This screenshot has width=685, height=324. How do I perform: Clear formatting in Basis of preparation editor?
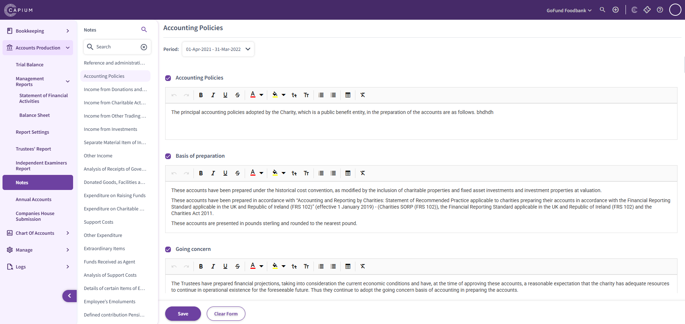(x=363, y=173)
